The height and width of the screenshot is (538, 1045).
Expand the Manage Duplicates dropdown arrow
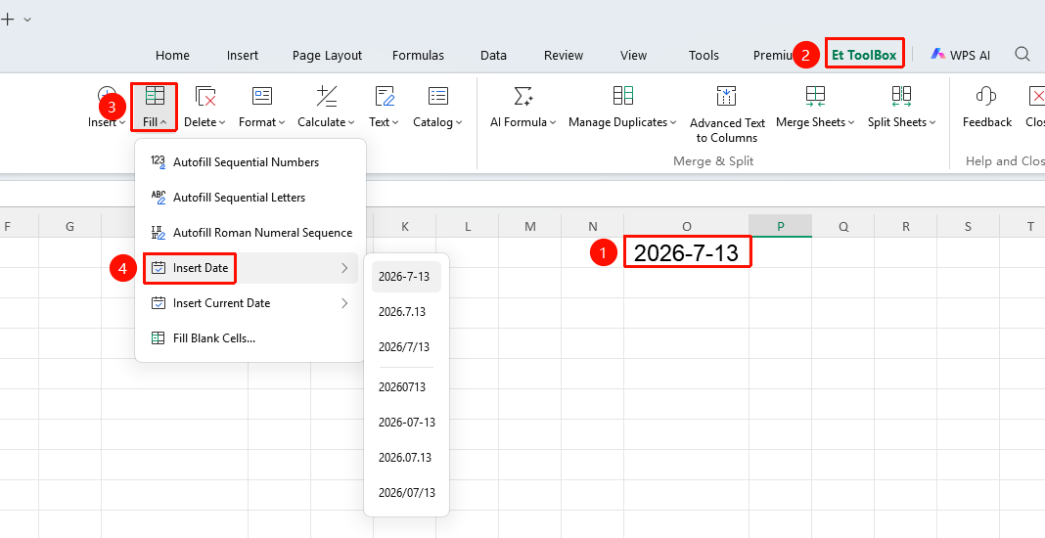(673, 122)
